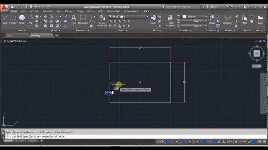Expand the Layers panel dropdown
Screen dimensions: 268x150
point(122,30)
